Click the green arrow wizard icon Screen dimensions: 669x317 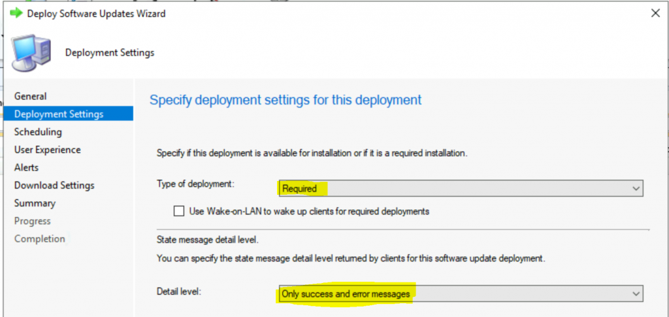pos(16,13)
